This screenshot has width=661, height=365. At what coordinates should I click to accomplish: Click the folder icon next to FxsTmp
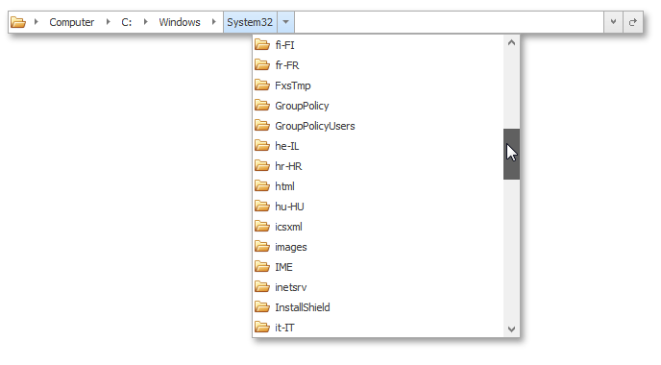click(x=262, y=85)
